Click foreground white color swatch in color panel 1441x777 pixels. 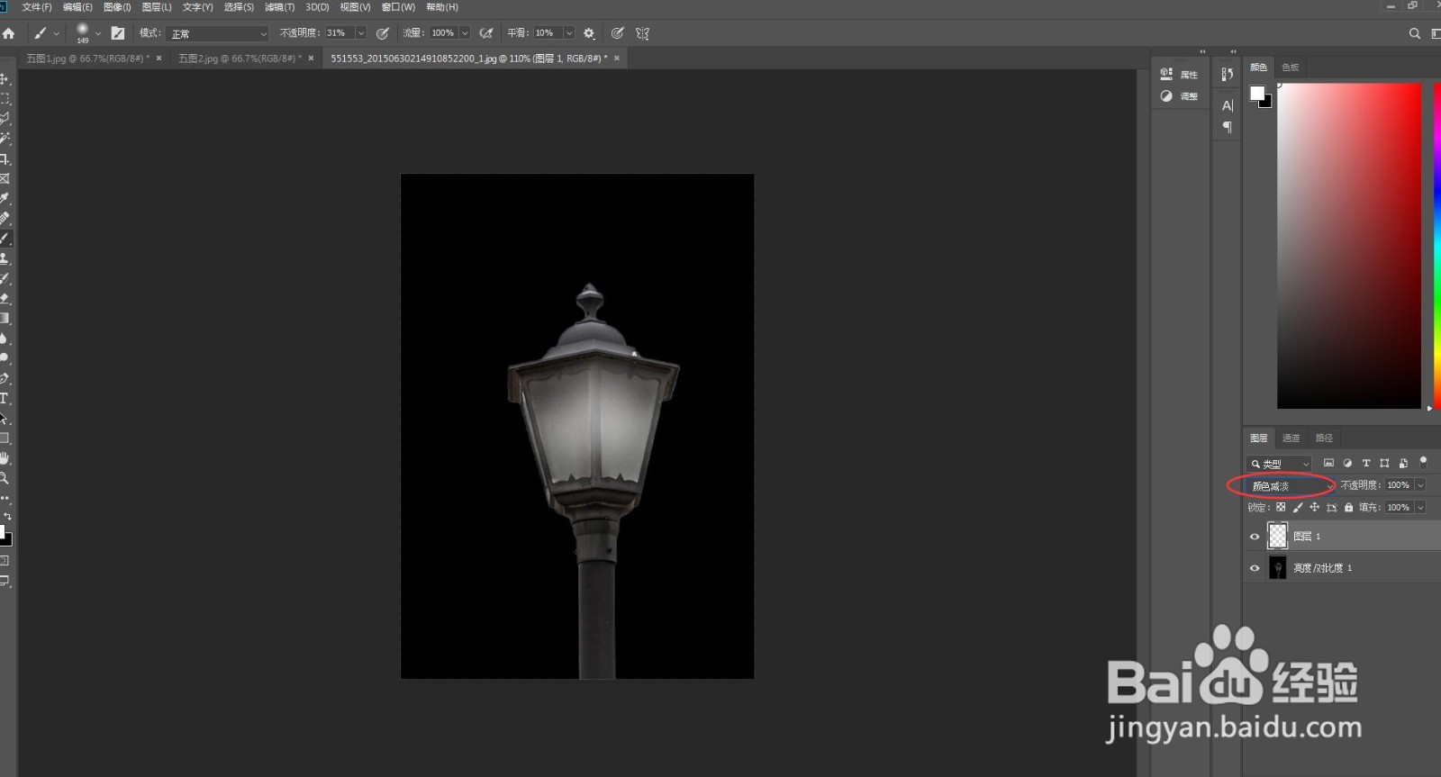[1257, 93]
